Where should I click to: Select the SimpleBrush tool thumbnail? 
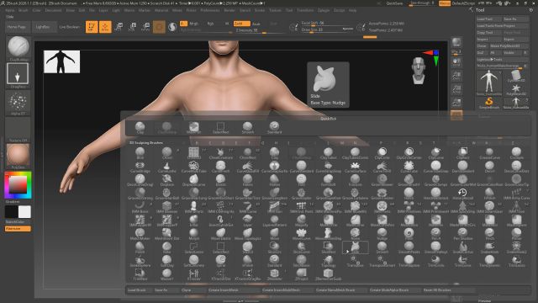(489, 103)
